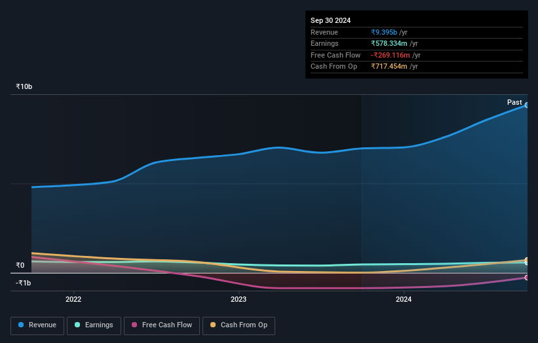
Task: Click the Free Cash Flow label in tooltip
Action: pyautogui.click(x=336, y=55)
